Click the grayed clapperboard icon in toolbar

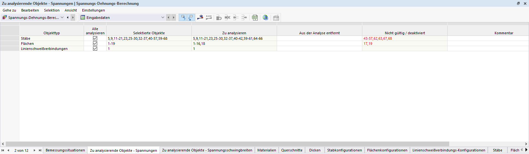click(276, 18)
